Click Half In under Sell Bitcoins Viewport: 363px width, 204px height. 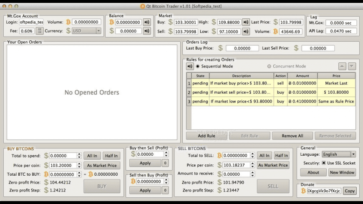pos(282,155)
